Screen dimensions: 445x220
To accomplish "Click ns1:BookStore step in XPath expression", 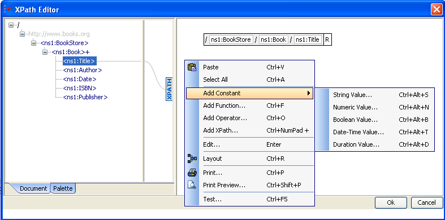I will pyautogui.click(x=231, y=39).
